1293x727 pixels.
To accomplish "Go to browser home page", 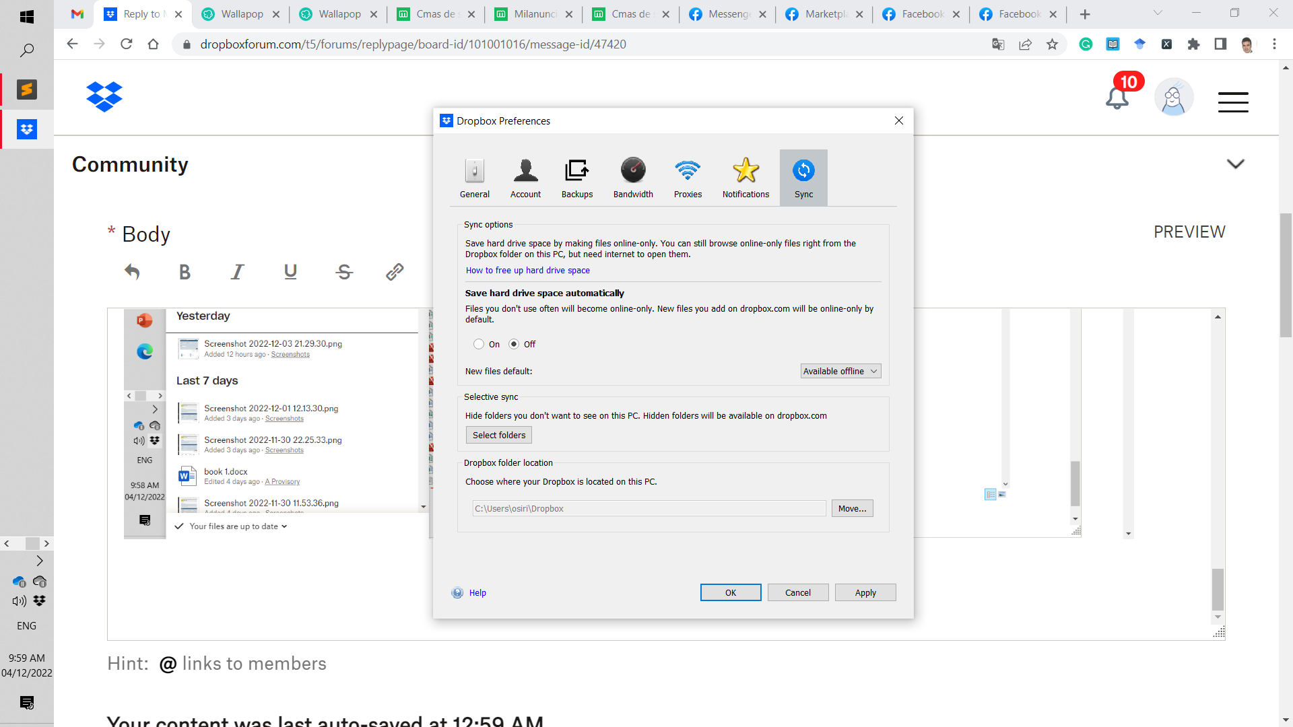I will tap(153, 44).
